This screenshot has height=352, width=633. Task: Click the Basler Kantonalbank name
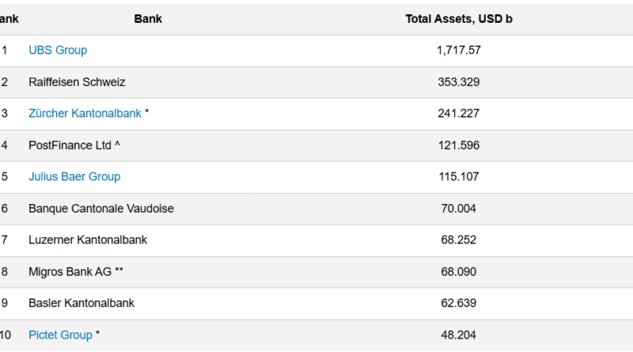81,303
